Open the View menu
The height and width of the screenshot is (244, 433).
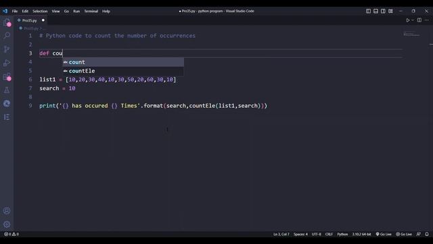tap(55, 11)
